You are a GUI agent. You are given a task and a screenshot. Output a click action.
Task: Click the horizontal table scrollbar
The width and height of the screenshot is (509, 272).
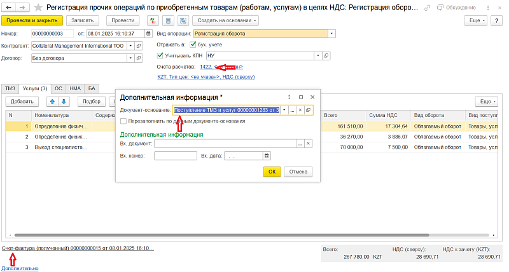coord(221,235)
